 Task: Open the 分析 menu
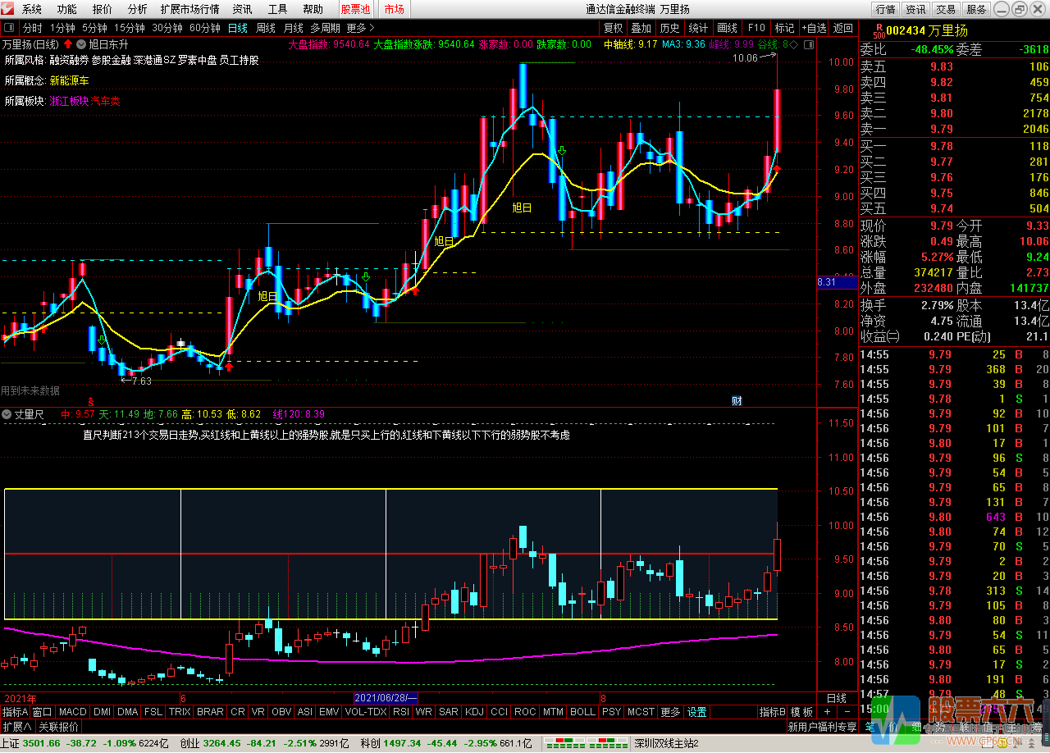[x=138, y=9]
